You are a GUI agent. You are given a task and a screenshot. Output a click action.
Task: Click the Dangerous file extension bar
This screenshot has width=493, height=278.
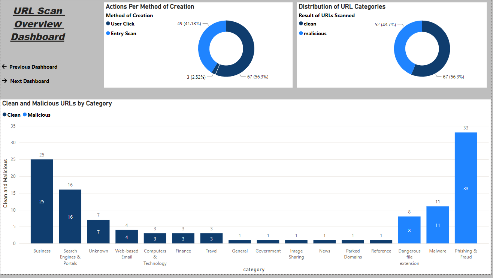pos(409,230)
